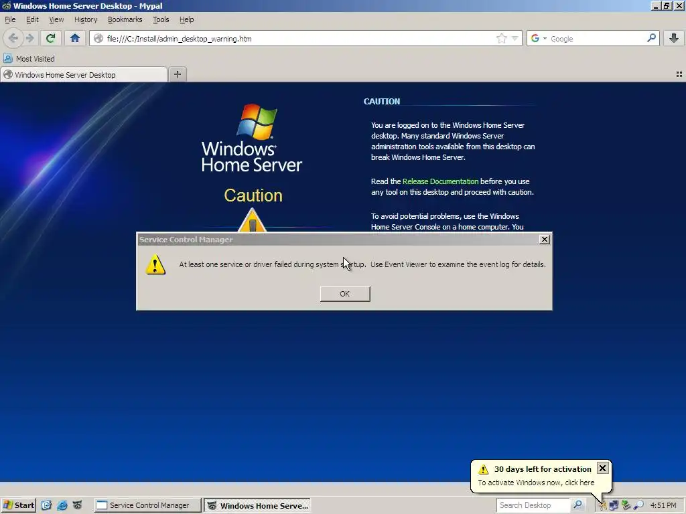The width and height of the screenshot is (686, 514).
Task: Open the Start menu
Action: click(x=19, y=505)
